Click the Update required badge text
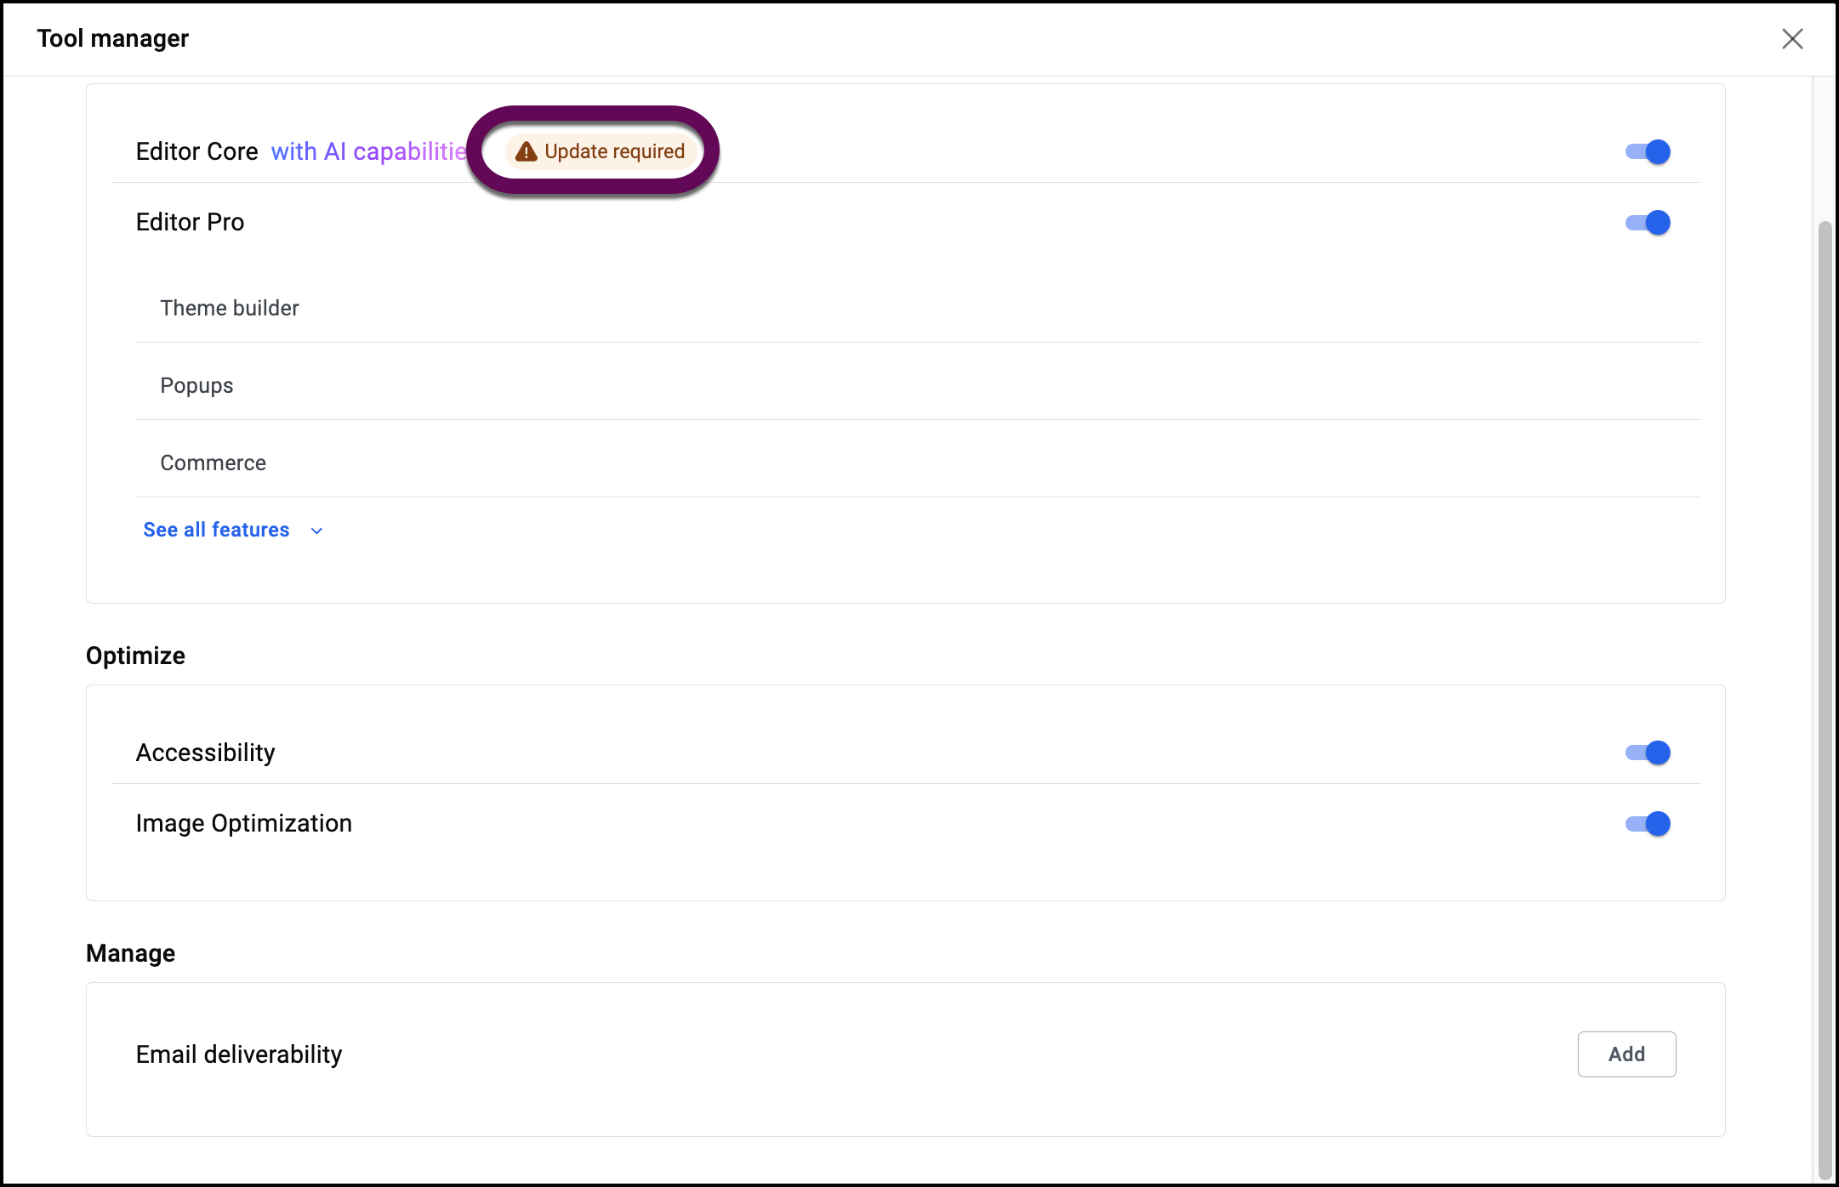1839x1187 pixels. (614, 151)
